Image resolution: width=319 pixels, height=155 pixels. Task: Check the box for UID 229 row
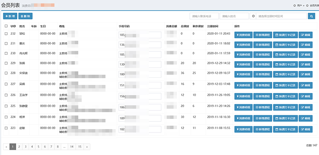[x=6, y=63]
